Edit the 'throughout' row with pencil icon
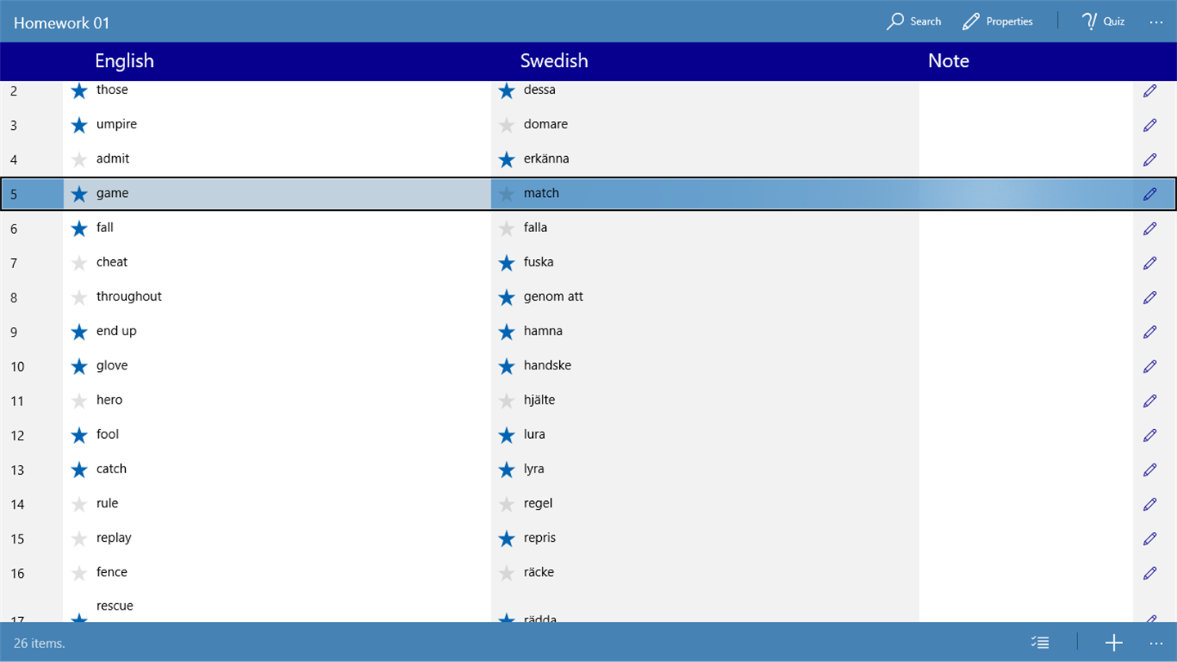This screenshot has width=1177, height=662. 1150,297
